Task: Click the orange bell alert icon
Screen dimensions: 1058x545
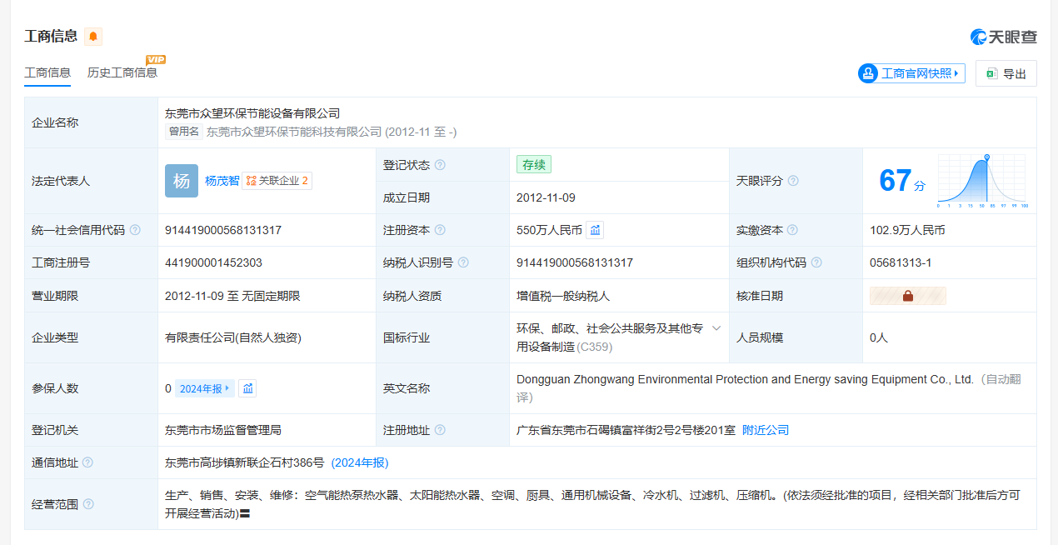Action: click(x=92, y=37)
